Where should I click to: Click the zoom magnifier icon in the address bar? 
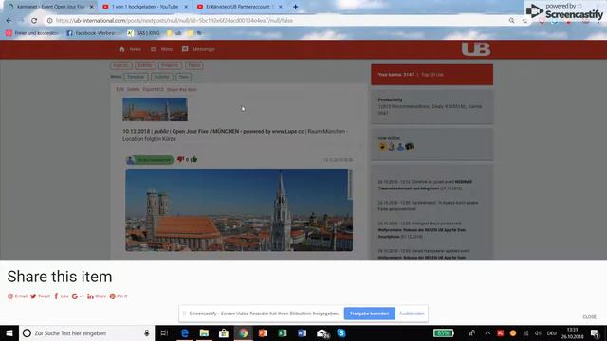(x=511, y=21)
